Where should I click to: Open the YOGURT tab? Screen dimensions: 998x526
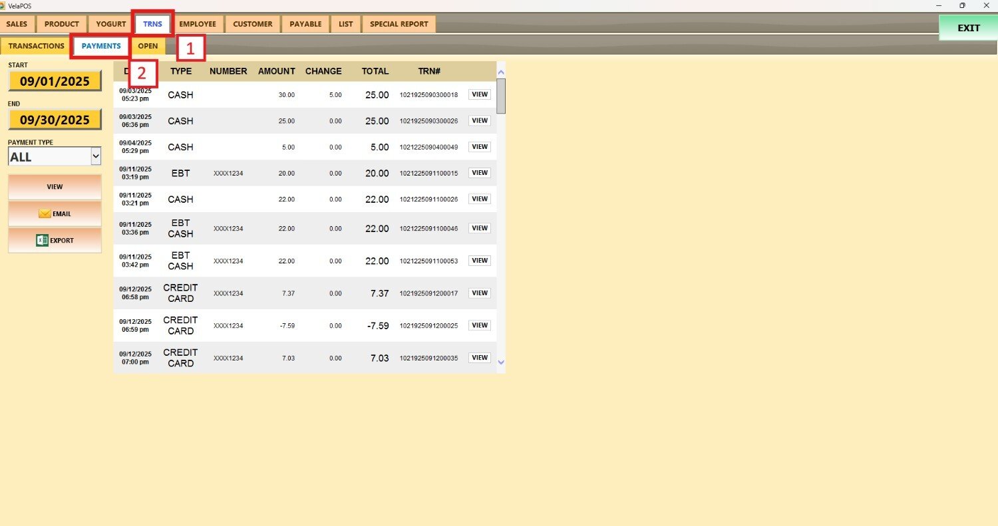tap(110, 24)
